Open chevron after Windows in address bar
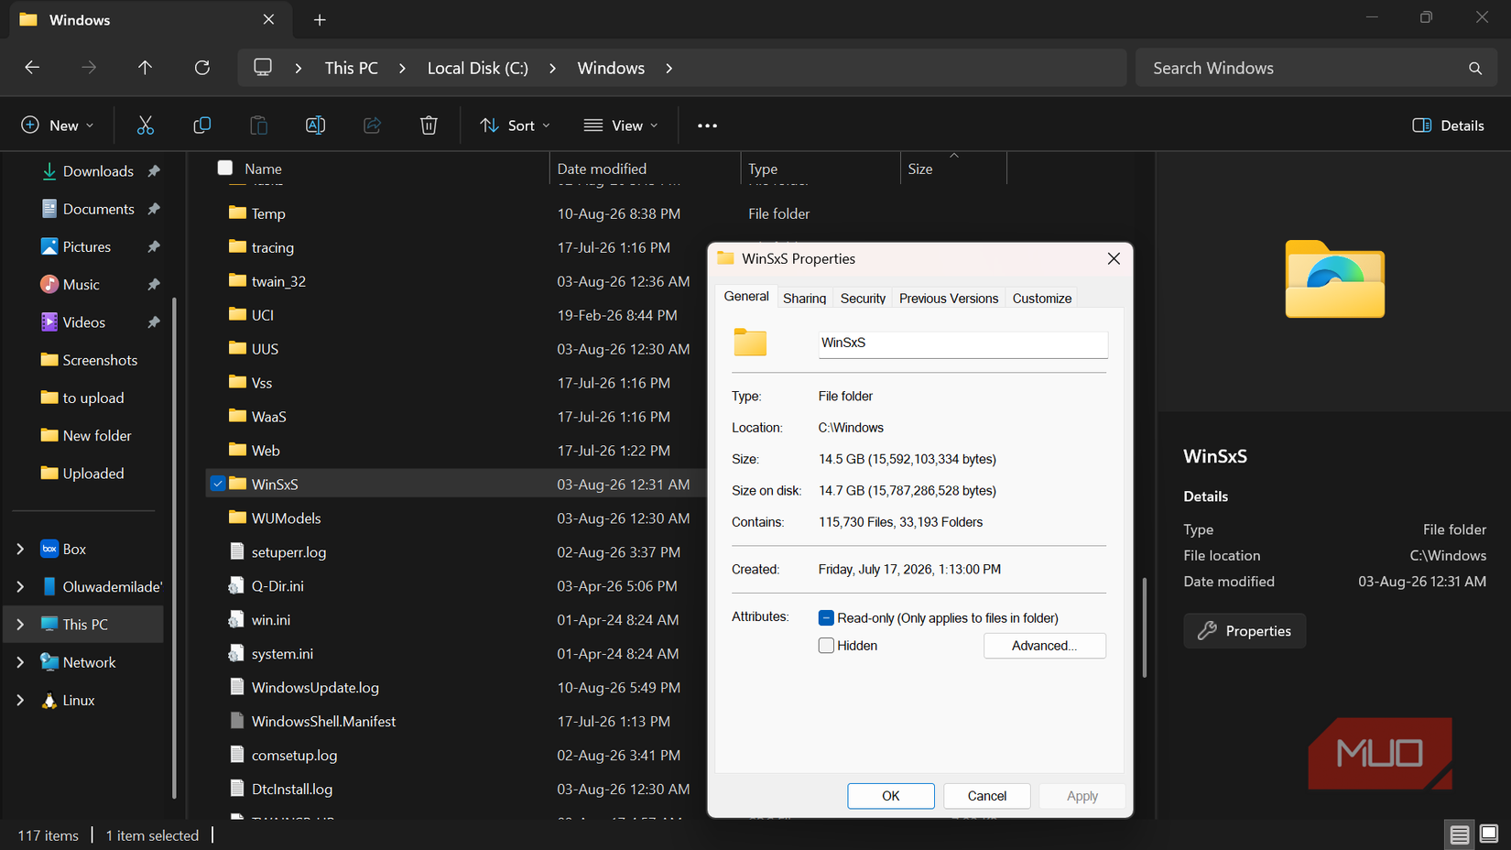Screen dimensions: 1511x850 [669, 69]
